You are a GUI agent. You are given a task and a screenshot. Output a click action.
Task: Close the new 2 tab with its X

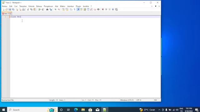10,14
